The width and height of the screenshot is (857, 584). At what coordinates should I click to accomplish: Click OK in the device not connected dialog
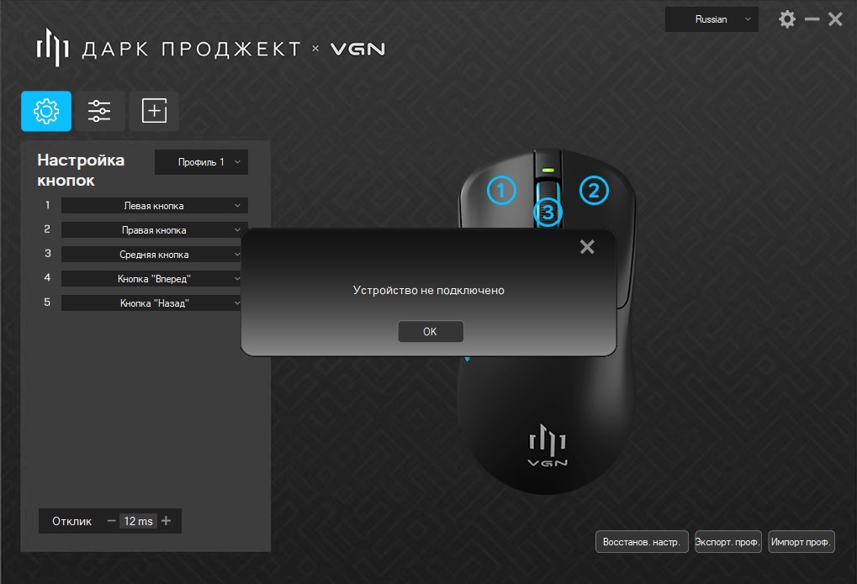430,332
